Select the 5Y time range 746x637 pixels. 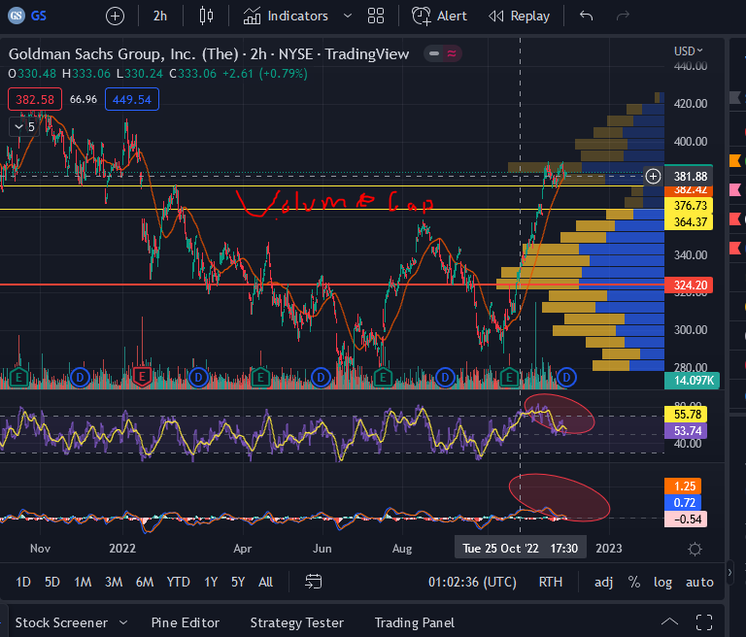[238, 582]
